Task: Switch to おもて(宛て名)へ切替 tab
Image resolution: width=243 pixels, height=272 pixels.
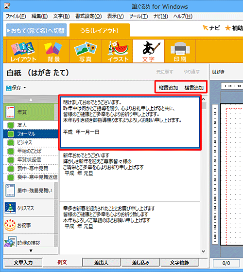Action: pos(36,30)
